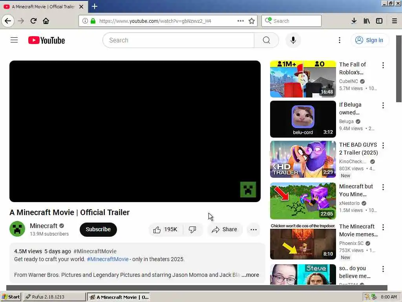
Task: Click the 8:00 AM system clock
Action: (389, 297)
